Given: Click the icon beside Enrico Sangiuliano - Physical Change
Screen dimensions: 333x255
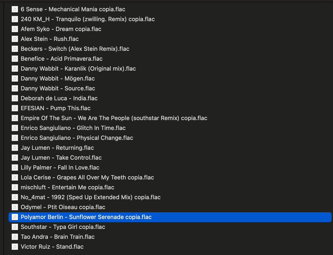Looking at the screenshot, I should [14, 138].
